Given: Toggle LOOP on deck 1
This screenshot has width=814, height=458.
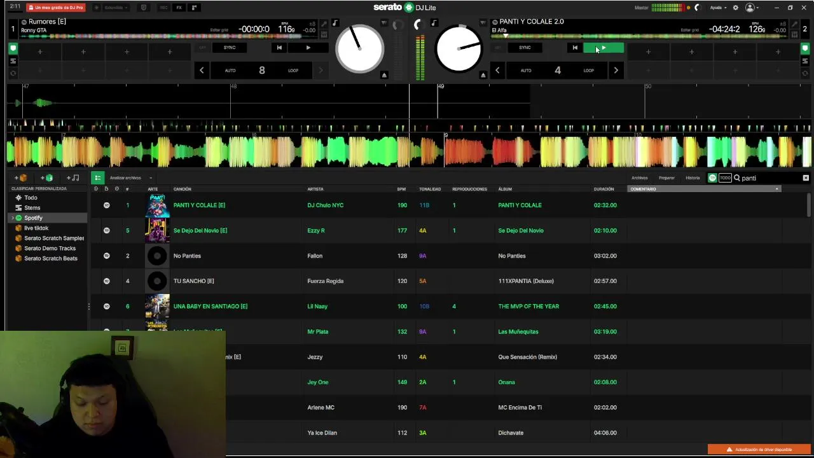Looking at the screenshot, I should point(293,71).
